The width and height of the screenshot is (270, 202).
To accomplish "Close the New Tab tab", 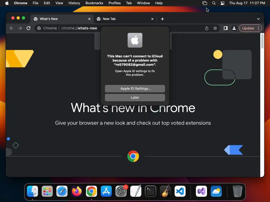I will click(152, 19).
